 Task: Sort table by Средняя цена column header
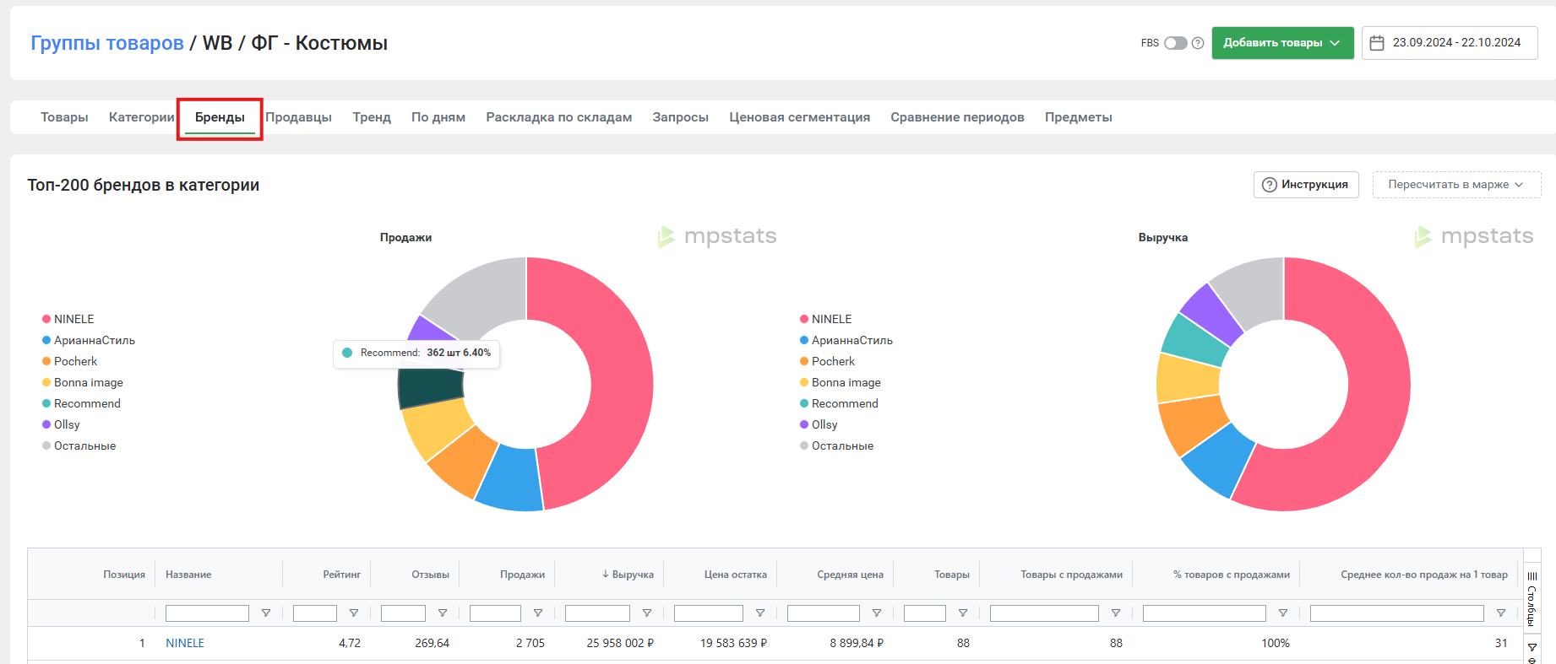point(850,575)
